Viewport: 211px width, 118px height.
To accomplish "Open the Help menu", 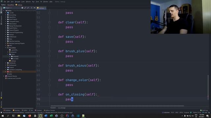I will point(51,2).
